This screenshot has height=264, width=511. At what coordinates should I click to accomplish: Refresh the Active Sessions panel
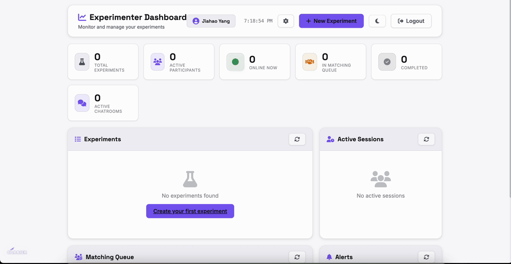426,139
